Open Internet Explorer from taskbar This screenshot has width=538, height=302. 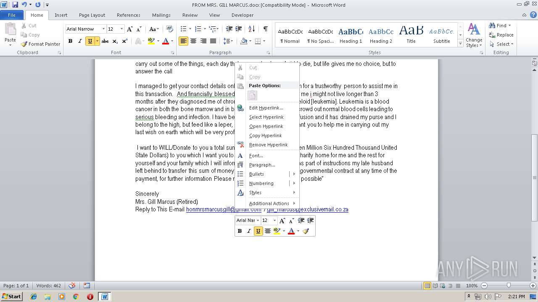pyautogui.click(x=34, y=297)
